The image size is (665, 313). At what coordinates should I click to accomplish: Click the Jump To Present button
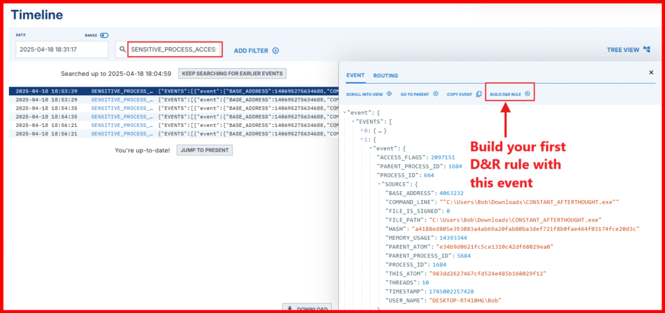(x=204, y=150)
